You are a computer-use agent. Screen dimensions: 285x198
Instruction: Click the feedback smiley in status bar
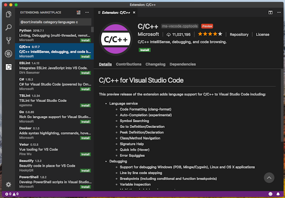tap(271, 194)
